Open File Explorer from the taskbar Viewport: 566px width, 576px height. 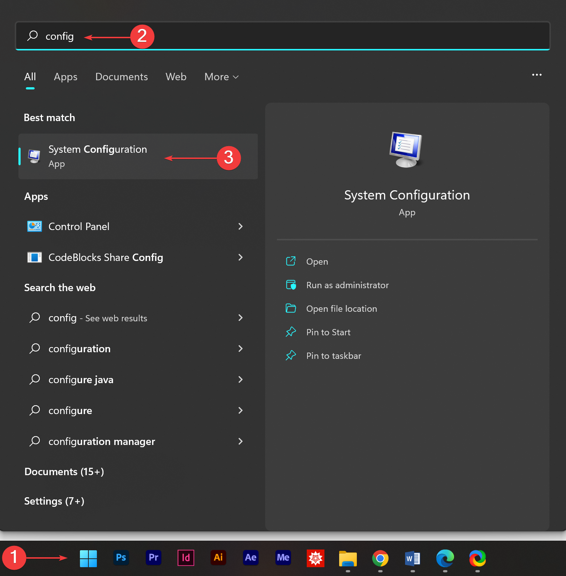coord(348,558)
